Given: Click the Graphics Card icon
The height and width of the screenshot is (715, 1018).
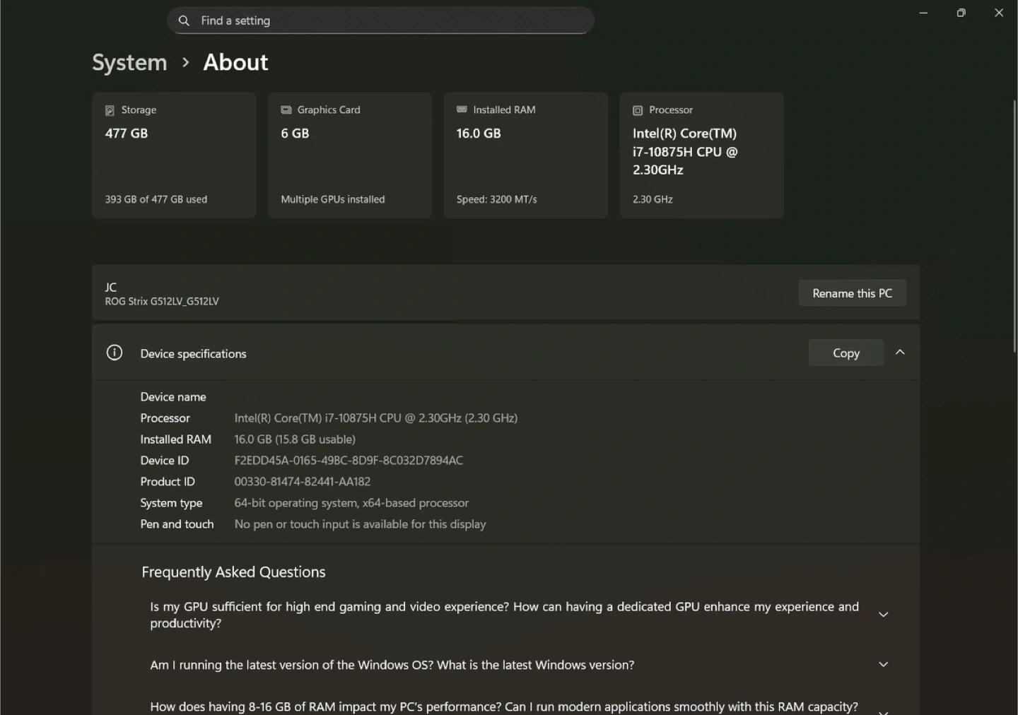Looking at the screenshot, I should tap(286, 110).
